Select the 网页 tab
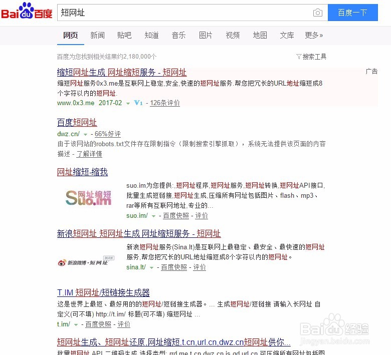 coord(71,36)
